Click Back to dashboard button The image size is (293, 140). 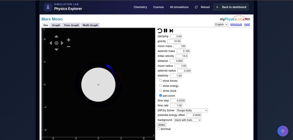(231, 7)
